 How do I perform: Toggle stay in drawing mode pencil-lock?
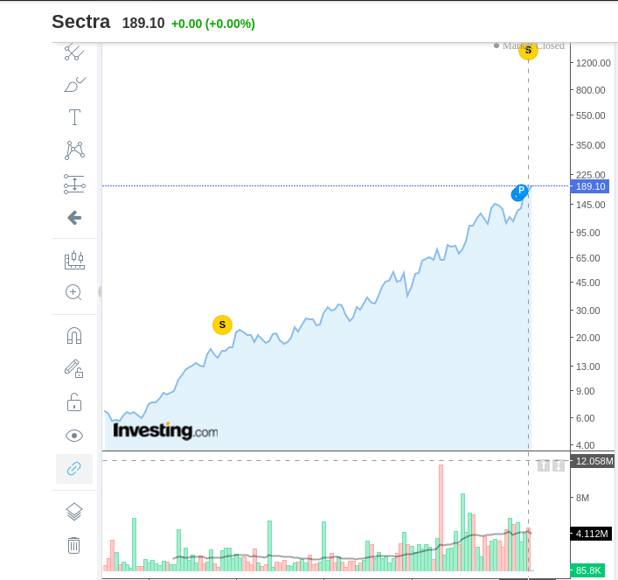click(74, 368)
